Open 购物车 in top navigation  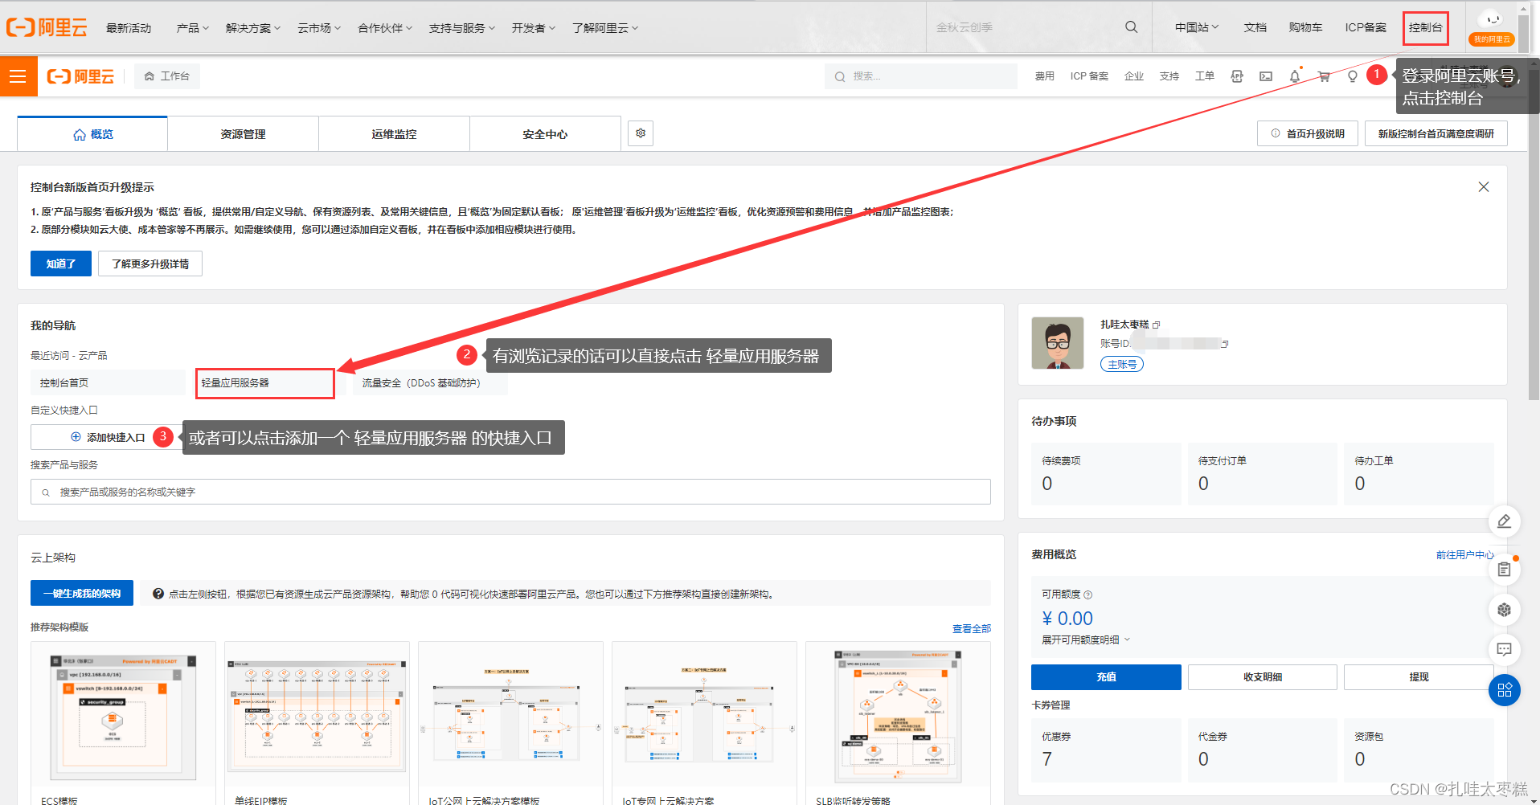click(1305, 27)
